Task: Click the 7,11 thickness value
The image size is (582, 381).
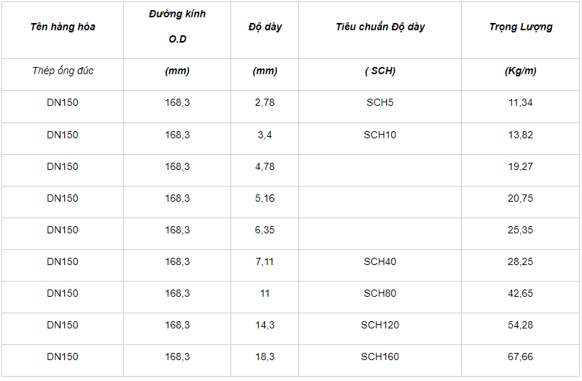Action: coord(264,261)
